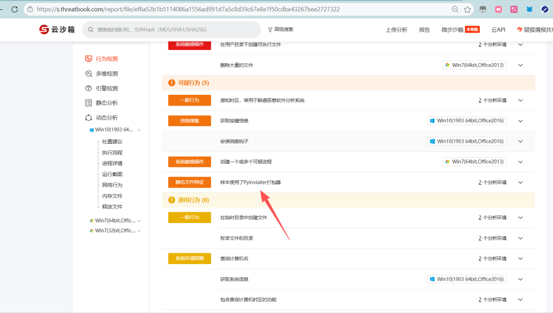Image resolution: width=553 pixels, height=313 pixels.
Task: Click the 行为检测 sidebar icon
Action: pos(89,59)
